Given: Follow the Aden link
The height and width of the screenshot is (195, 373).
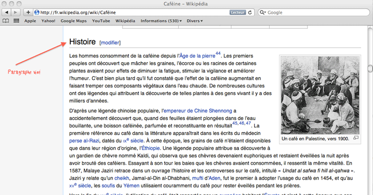Looking at the screenshot, I should coord(214,178).
